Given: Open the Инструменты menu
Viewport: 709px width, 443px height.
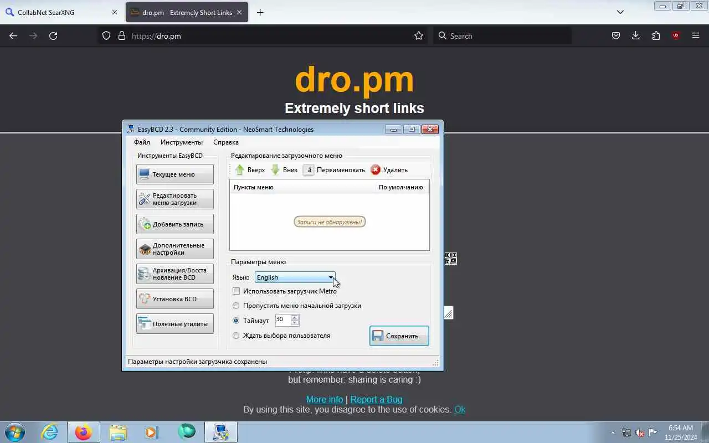Looking at the screenshot, I should (182, 142).
